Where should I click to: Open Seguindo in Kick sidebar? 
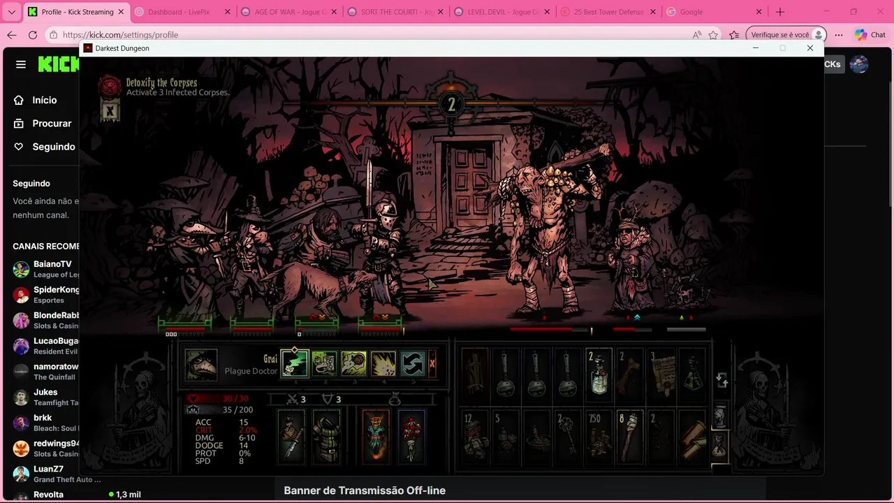(x=44, y=147)
